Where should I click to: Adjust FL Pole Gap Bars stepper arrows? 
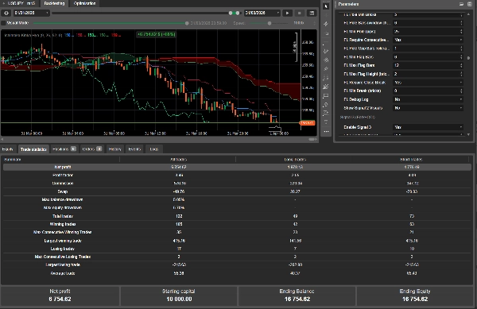pyautogui.click(x=461, y=48)
